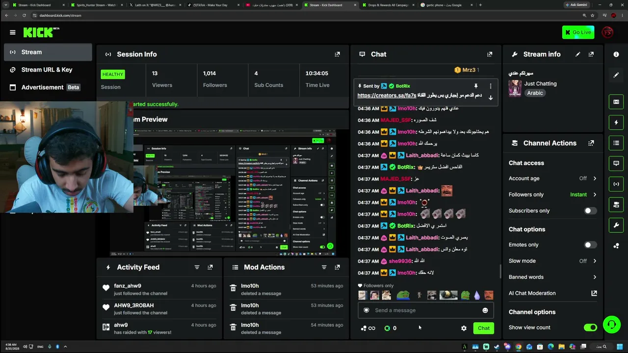Click the chat identity shield icon

(x=366, y=310)
